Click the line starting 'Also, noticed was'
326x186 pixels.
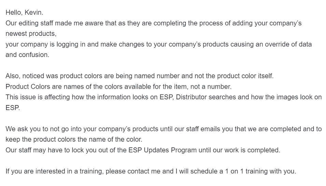coord(140,76)
